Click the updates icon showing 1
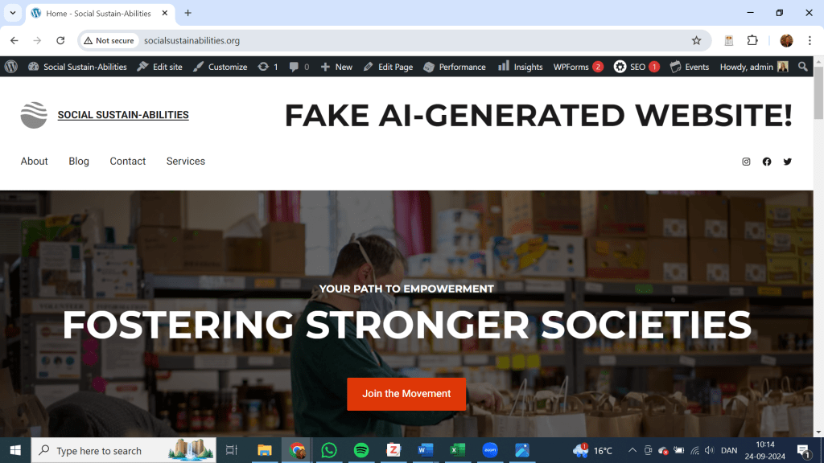The width and height of the screenshot is (824, 463). [x=267, y=67]
